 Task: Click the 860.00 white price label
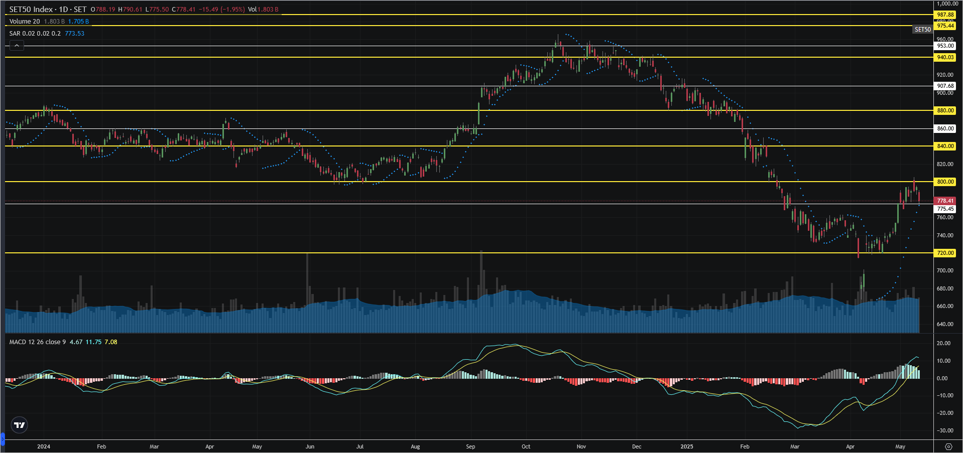click(x=945, y=128)
